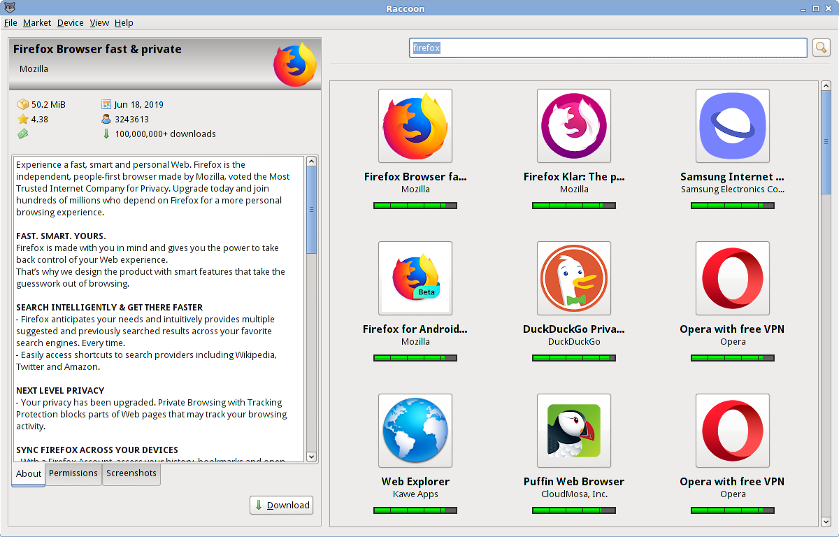839x537 pixels.
Task: Click the search results scrollbar up arrow
Action: 826,87
